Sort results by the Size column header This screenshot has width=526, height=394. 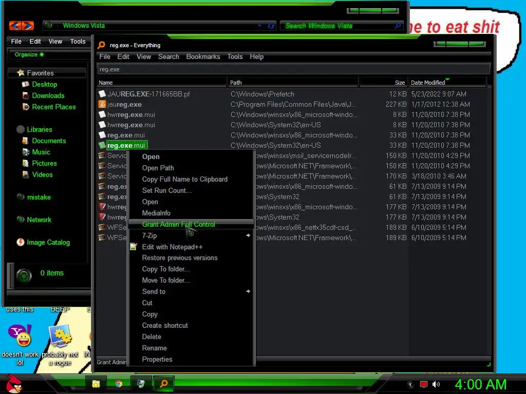coord(383,83)
